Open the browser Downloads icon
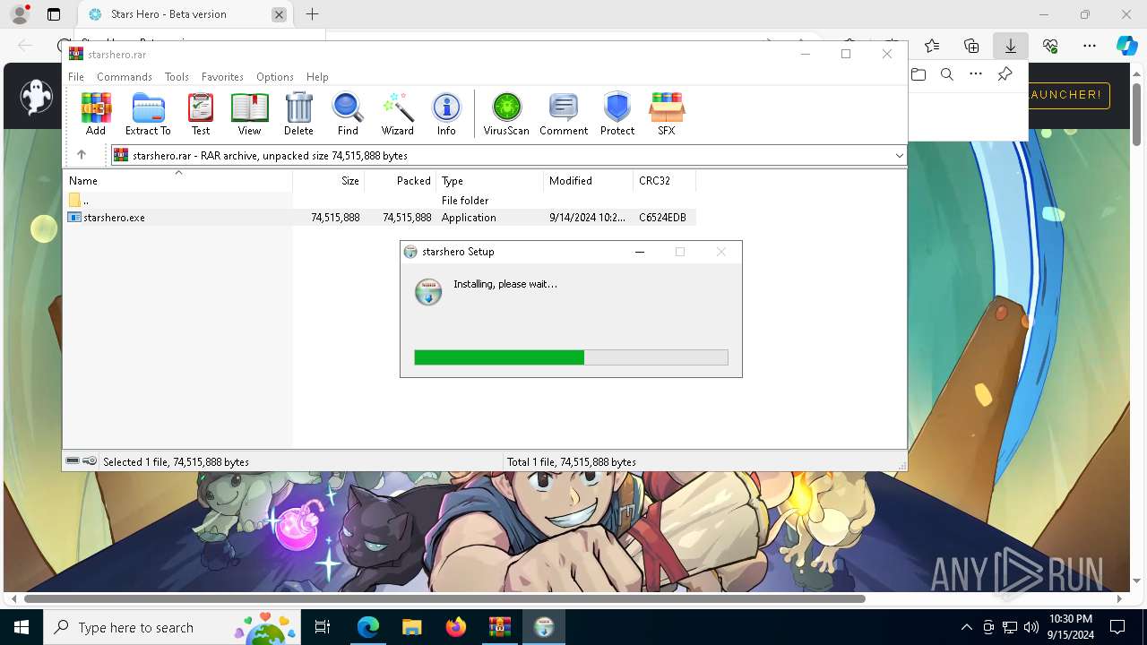 [x=1011, y=46]
